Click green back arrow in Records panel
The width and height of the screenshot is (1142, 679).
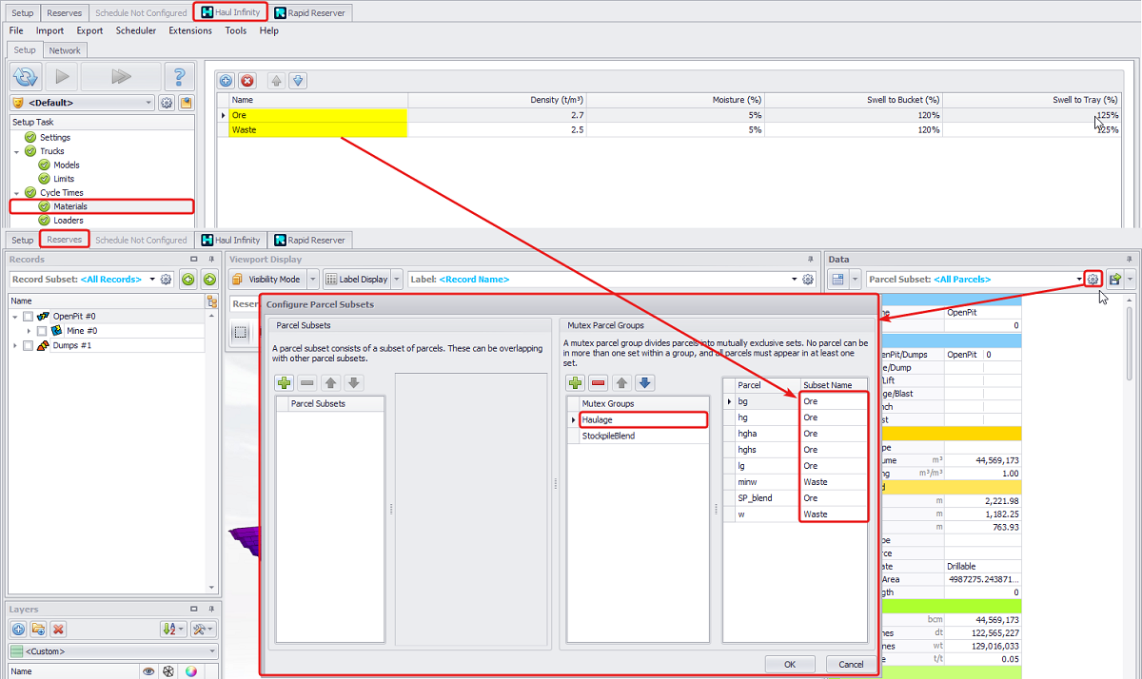click(188, 280)
